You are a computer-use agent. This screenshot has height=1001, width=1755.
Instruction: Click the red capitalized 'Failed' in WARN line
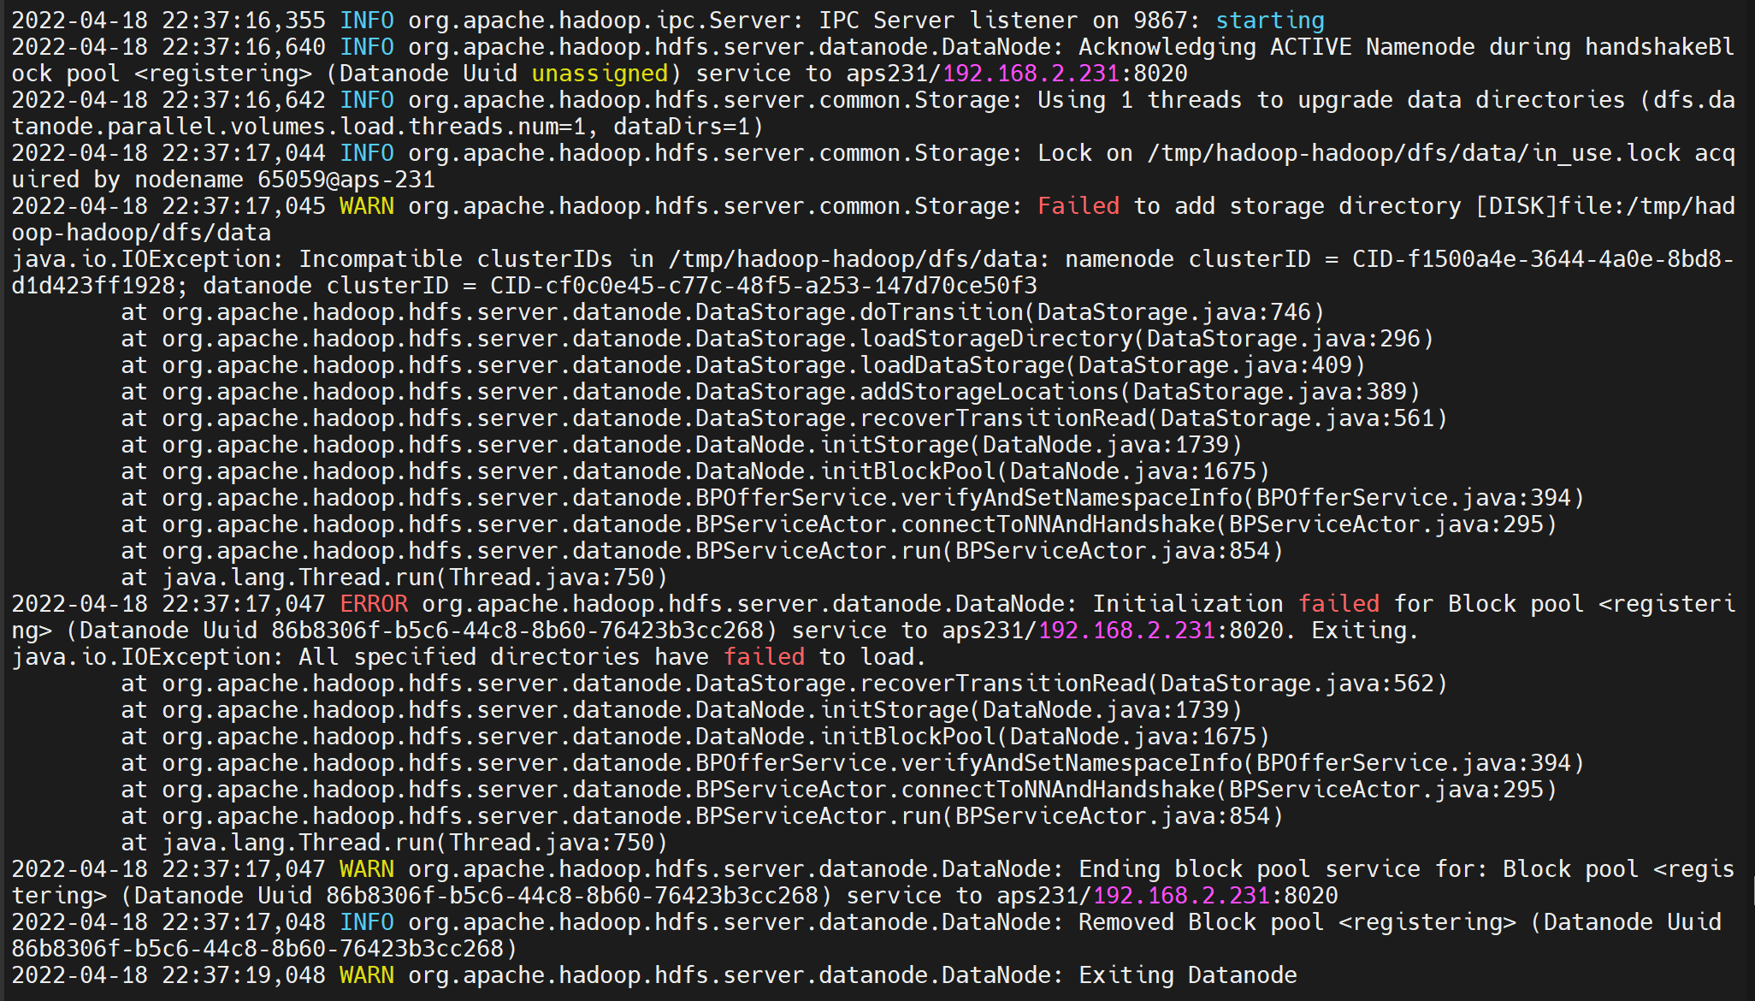click(x=1078, y=206)
